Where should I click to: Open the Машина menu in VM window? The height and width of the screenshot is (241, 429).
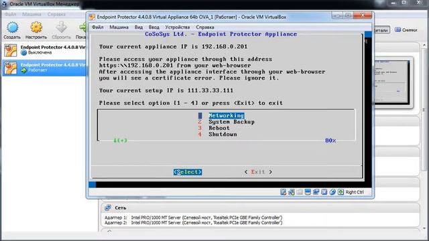(x=119, y=27)
